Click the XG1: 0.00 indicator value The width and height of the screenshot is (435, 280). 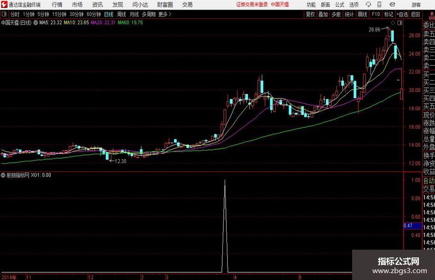pyautogui.click(x=41, y=175)
